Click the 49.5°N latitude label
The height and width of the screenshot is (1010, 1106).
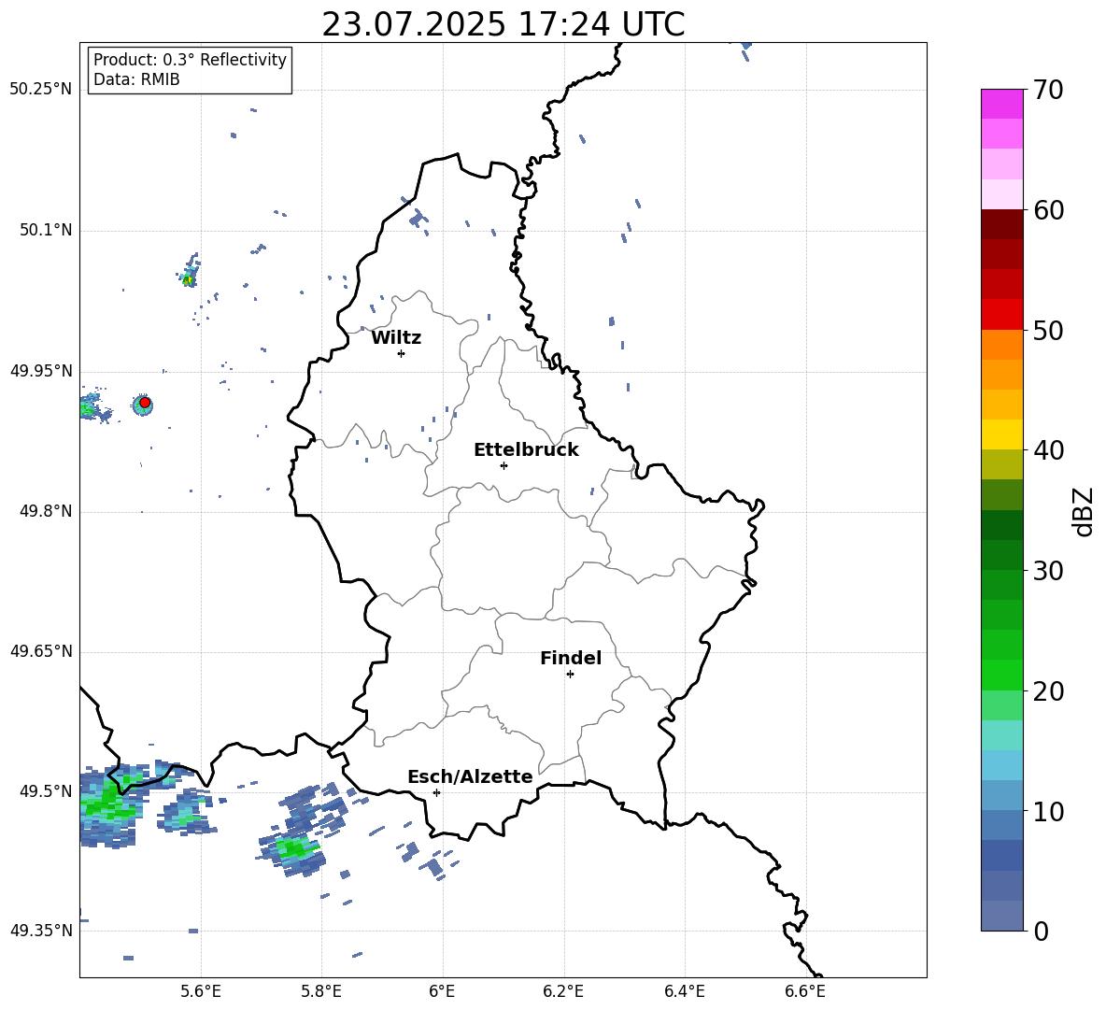click(x=46, y=791)
